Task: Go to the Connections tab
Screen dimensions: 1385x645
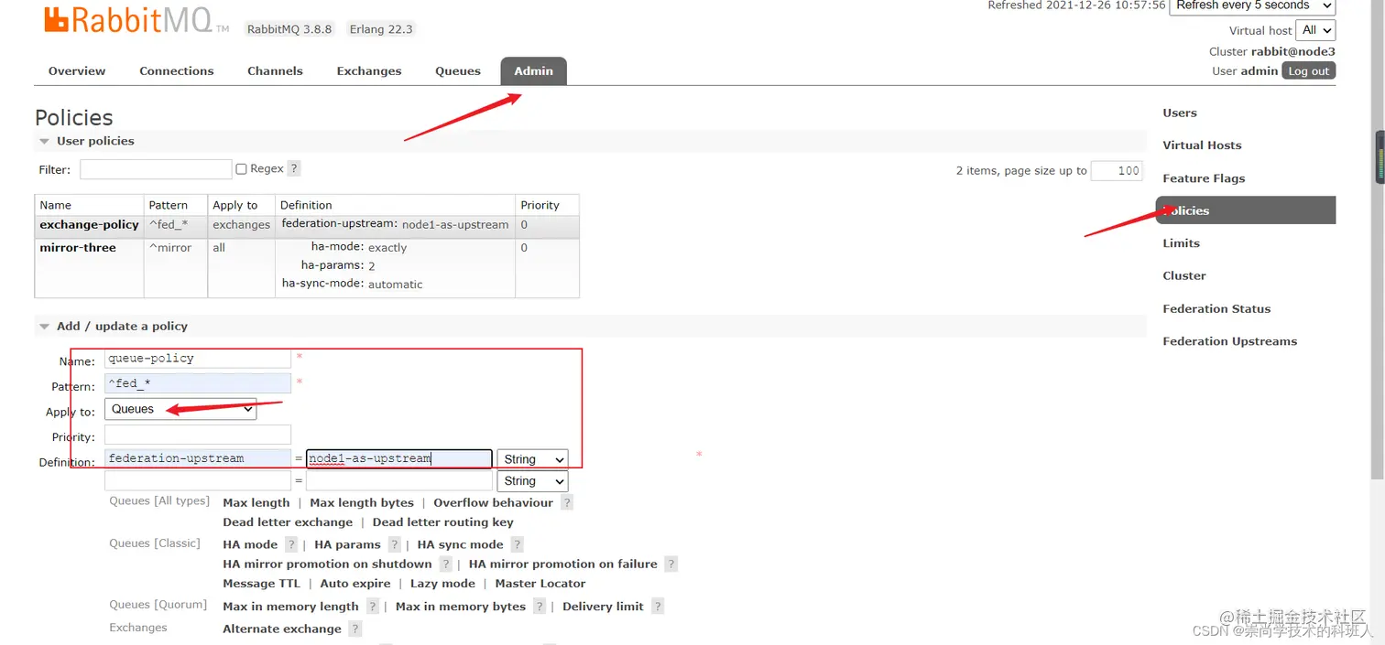Action: click(177, 70)
